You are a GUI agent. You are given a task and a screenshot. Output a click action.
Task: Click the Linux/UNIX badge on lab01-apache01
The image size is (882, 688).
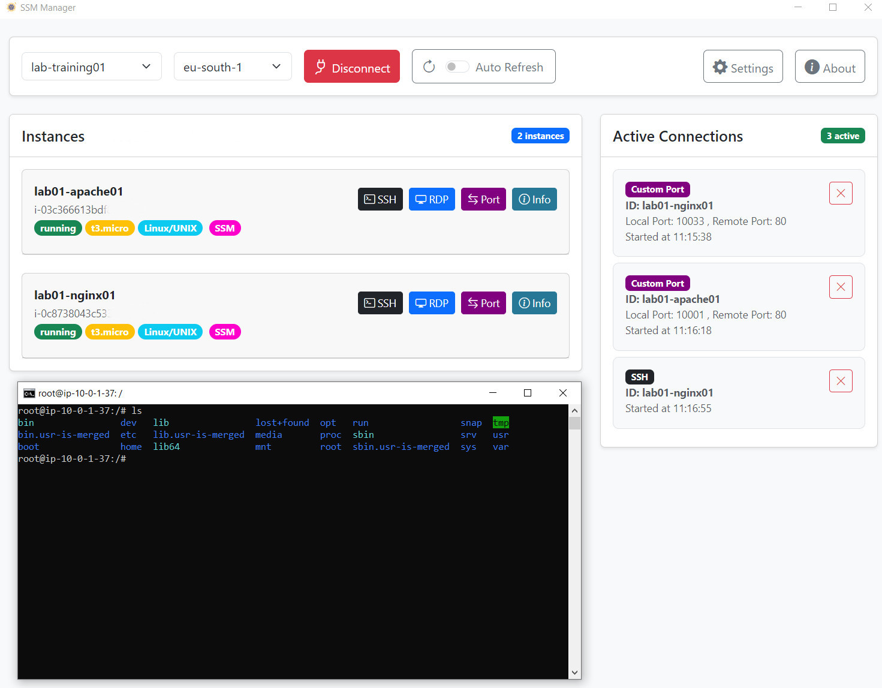pos(170,228)
